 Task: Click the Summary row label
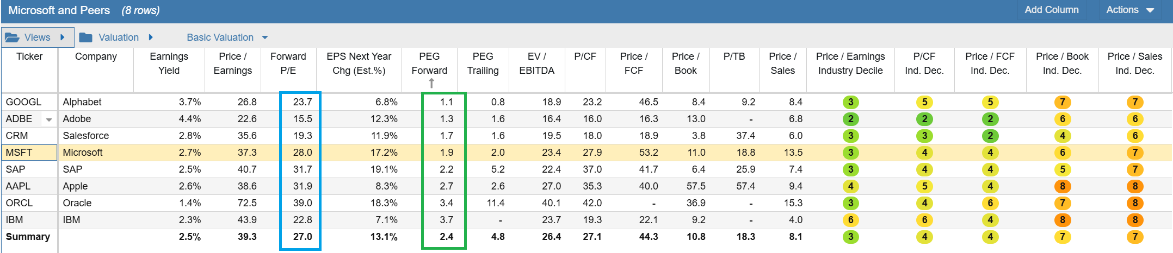(28, 237)
